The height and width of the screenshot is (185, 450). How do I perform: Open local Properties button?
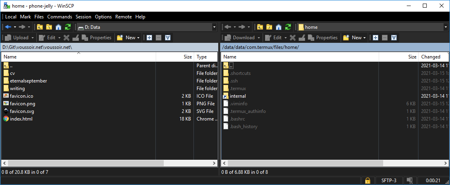(97, 38)
